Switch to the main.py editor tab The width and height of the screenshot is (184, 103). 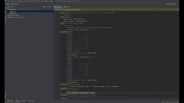pyautogui.click(x=58, y=7)
